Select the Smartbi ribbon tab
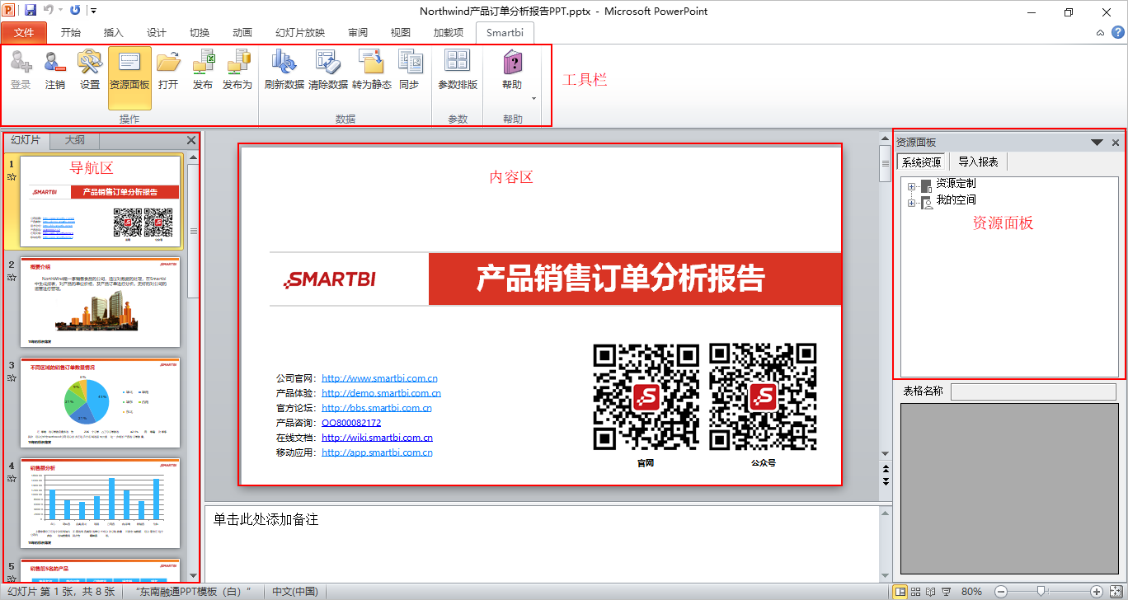1128x600 pixels. pyautogui.click(x=505, y=33)
